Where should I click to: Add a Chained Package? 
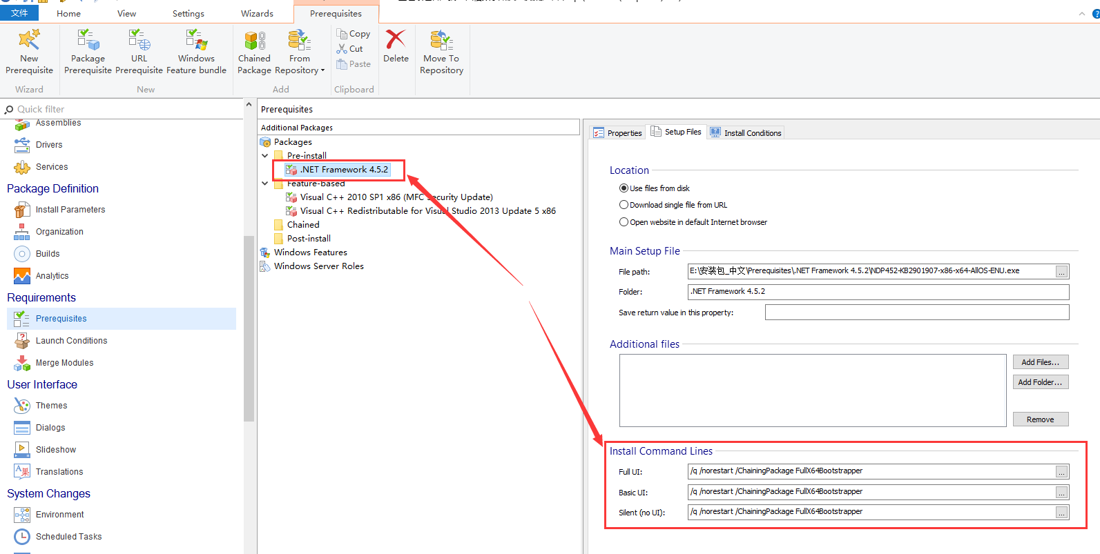click(x=254, y=52)
